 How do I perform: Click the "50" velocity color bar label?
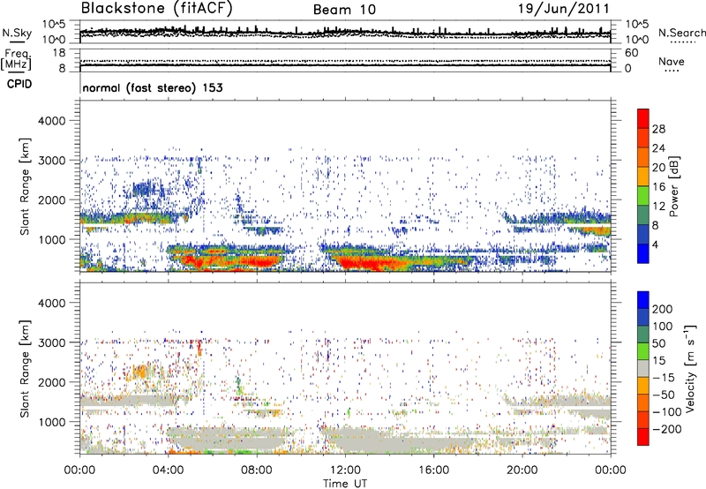[658, 343]
